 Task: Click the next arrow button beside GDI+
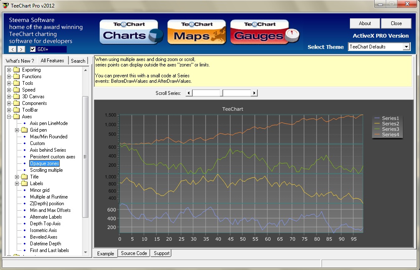[x=21, y=49]
